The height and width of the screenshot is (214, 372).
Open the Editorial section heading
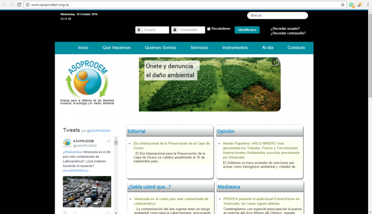[x=137, y=131]
